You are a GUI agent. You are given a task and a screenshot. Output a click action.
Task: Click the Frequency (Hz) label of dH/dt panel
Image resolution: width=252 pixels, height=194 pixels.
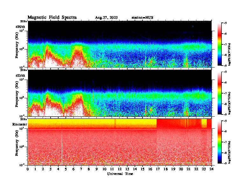(17, 45)
